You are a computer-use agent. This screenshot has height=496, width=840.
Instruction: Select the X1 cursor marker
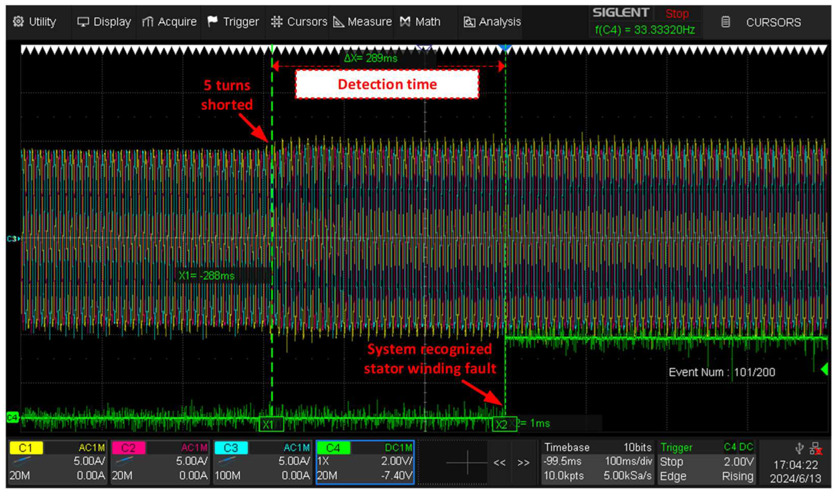(x=271, y=425)
